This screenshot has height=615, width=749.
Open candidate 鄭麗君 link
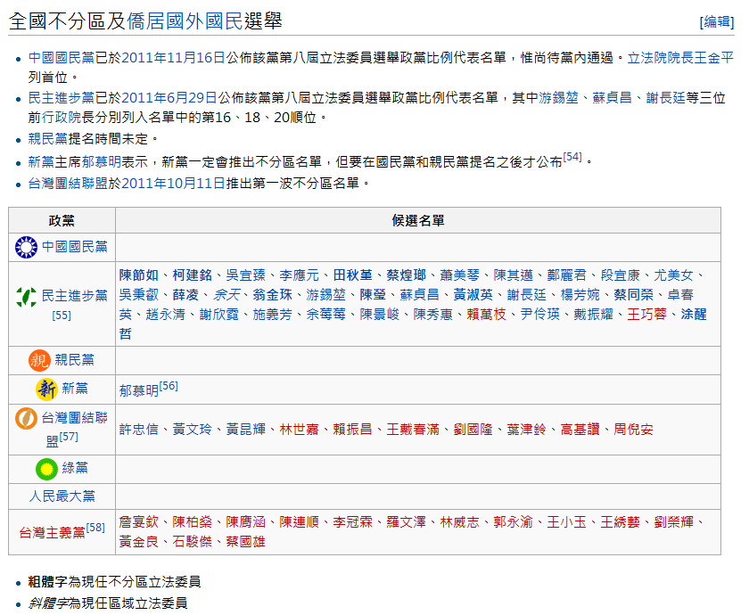click(x=567, y=275)
